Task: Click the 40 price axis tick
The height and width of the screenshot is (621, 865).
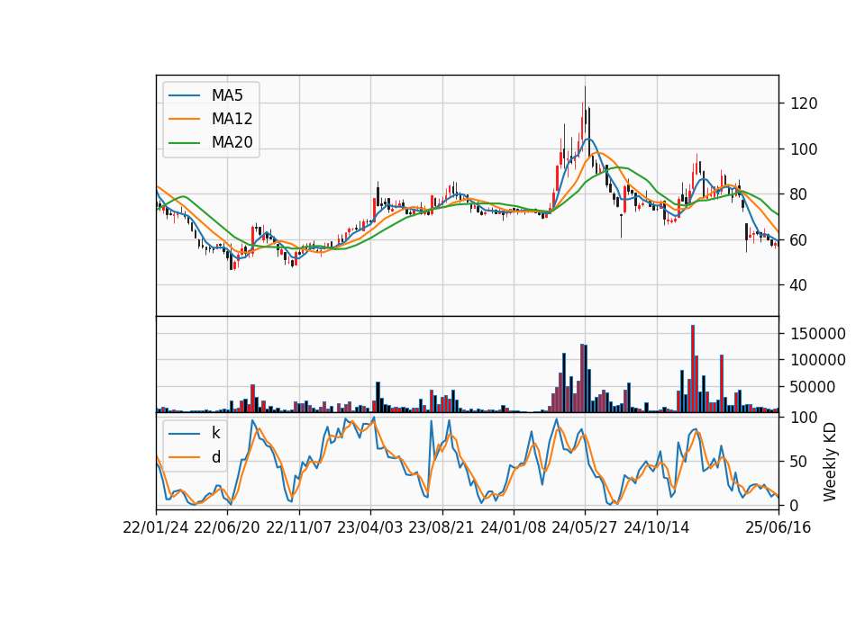Action: point(799,285)
